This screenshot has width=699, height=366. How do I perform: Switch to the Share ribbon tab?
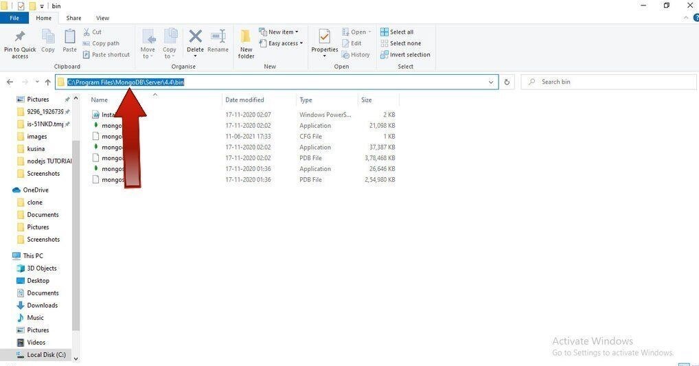tap(73, 18)
